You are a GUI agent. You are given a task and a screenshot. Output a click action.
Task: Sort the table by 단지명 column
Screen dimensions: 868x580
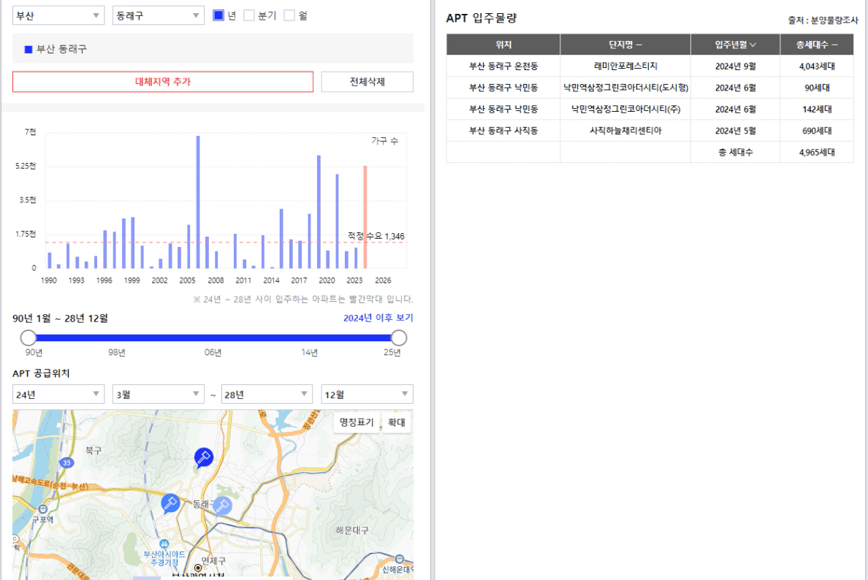pyautogui.click(x=625, y=45)
